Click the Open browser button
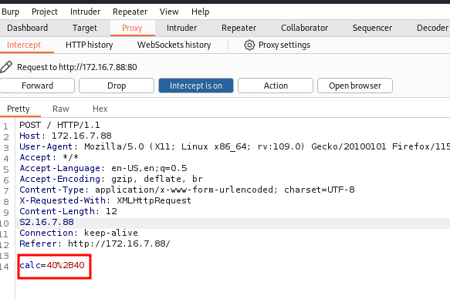 click(x=355, y=86)
